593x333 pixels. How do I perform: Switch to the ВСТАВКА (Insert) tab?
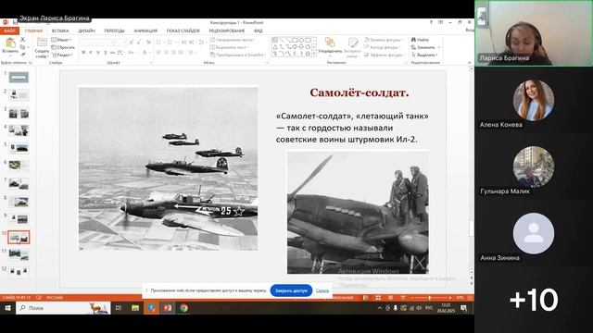pyautogui.click(x=60, y=31)
